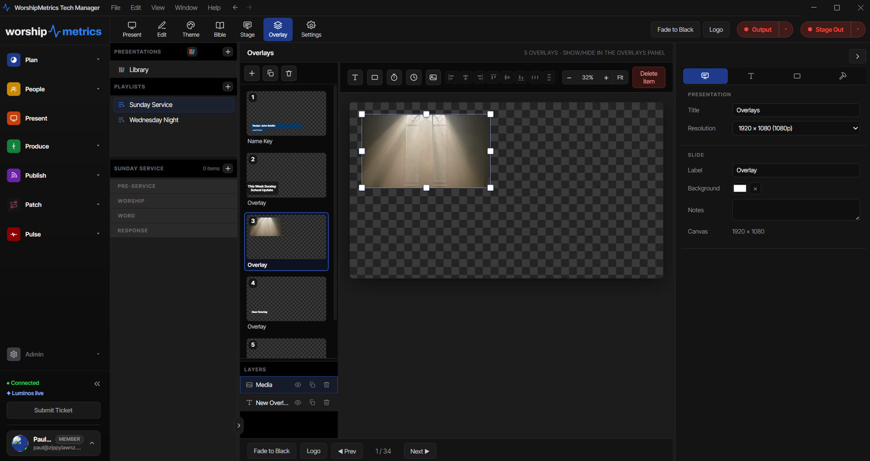870x461 pixels.
Task: Open the Resolution dropdown
Action: tap(796, 128)
